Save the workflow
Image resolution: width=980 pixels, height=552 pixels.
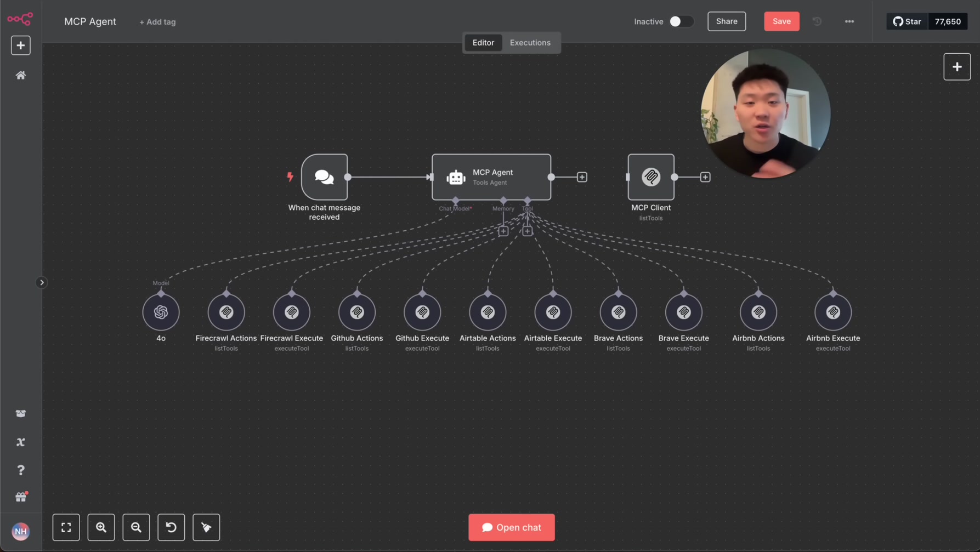coord(781,21)
